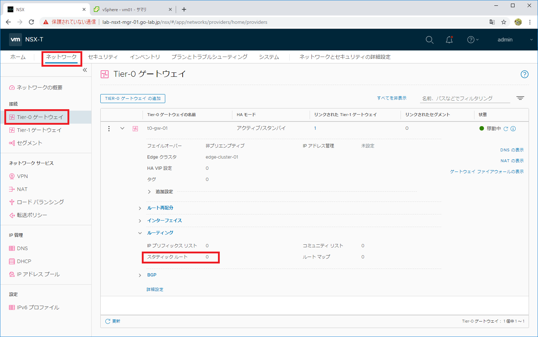Open the three-dot actions menu for t0-gw-01
The width and height of the screenshot is (538, 337).
[109, 128]
